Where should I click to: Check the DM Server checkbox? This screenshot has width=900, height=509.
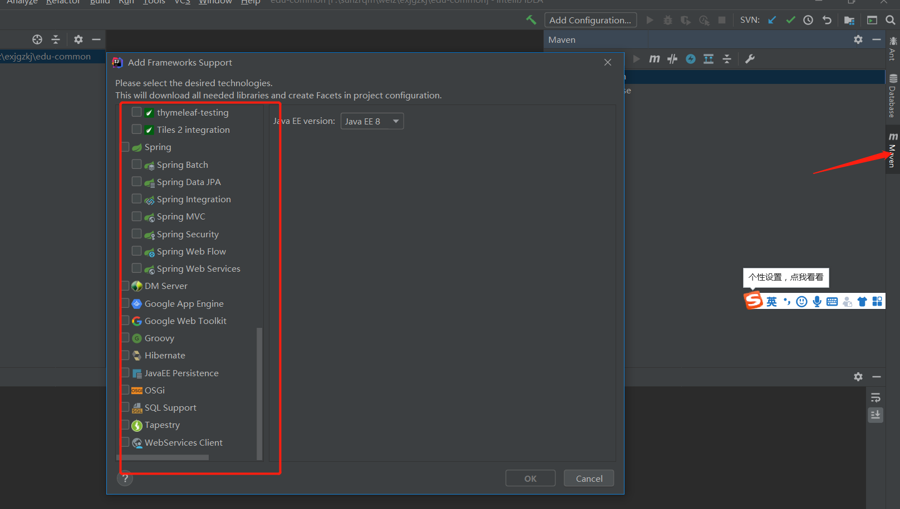tap(125, 286)
